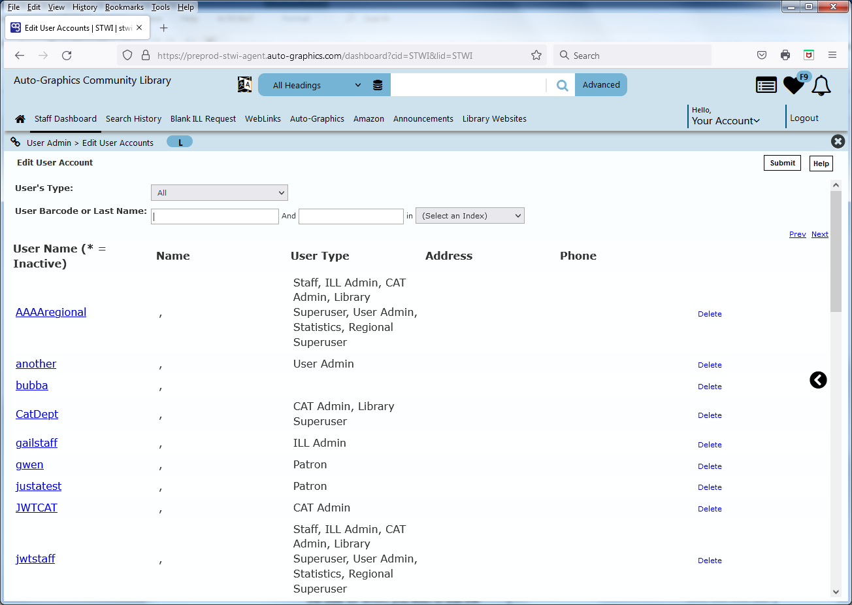Click the main catalog search box
Screen dimensions: 852x605
pos(468,85)
